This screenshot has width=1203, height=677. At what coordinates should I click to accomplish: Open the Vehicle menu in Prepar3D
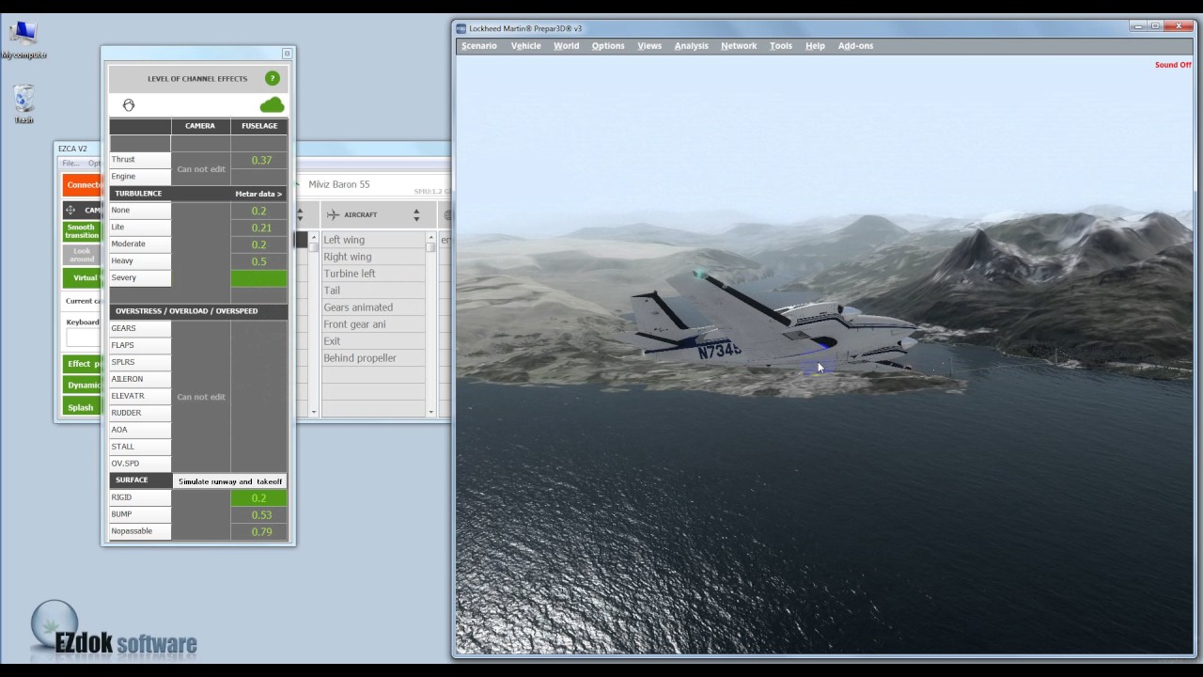click(x=525, y=45)
